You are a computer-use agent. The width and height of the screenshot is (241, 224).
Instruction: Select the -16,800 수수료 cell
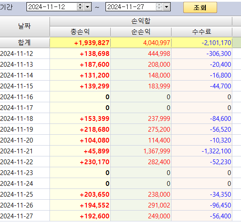click(x=201, y=75)
